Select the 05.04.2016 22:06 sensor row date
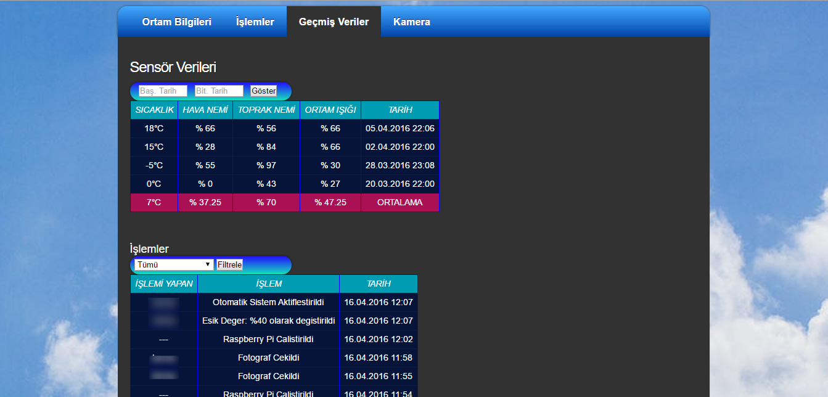The image size is (828, 397). click(x=400, y=129)
